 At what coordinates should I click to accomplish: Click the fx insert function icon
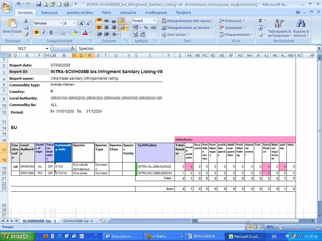pos(73,48)
